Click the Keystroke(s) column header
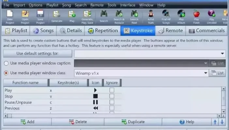229x130 pixels. click(68, 83)
